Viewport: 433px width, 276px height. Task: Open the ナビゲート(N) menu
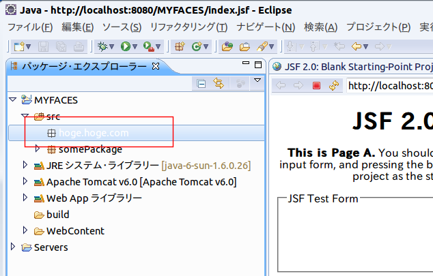(266, 27)
